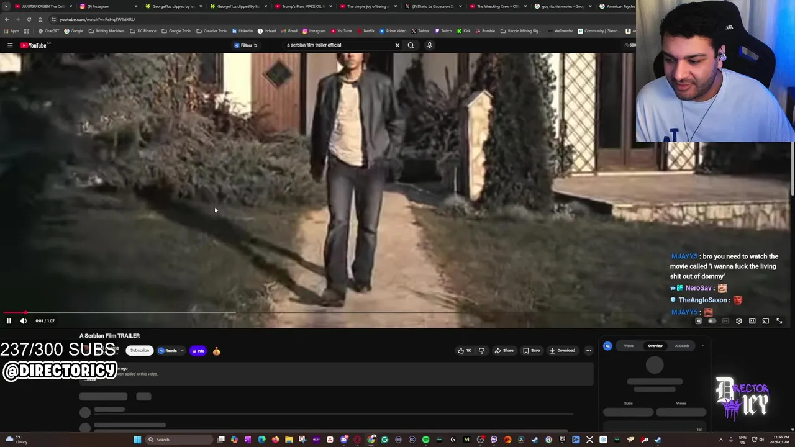Click the Remix button
The height and width of the screenshot is (447, 795).
pyautogui.click(x=168, y=351)
